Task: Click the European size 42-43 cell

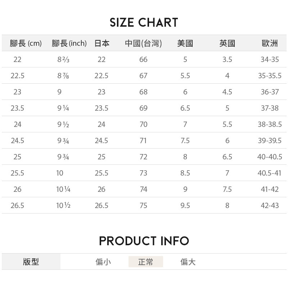Action: 270,206
